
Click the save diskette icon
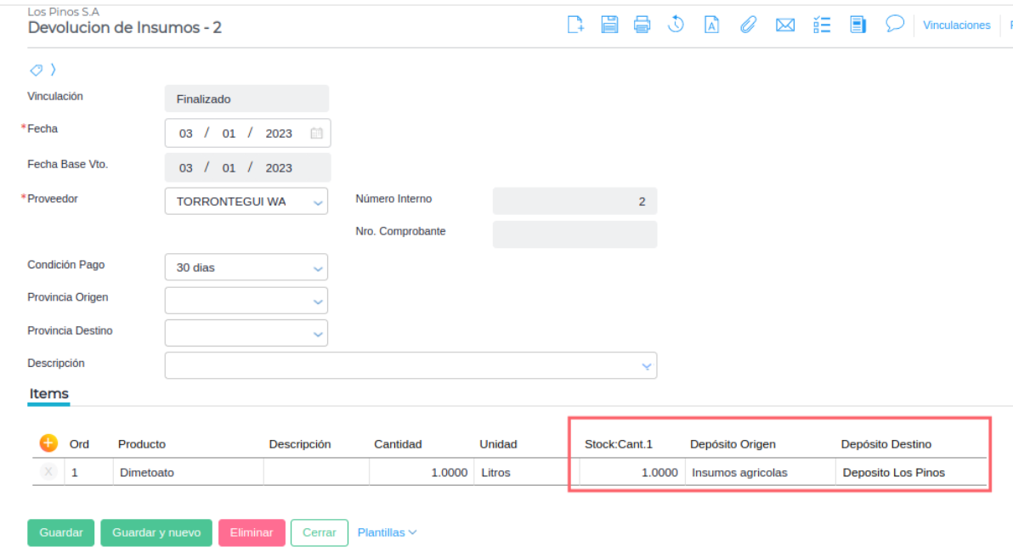click(x=609, y=25)
